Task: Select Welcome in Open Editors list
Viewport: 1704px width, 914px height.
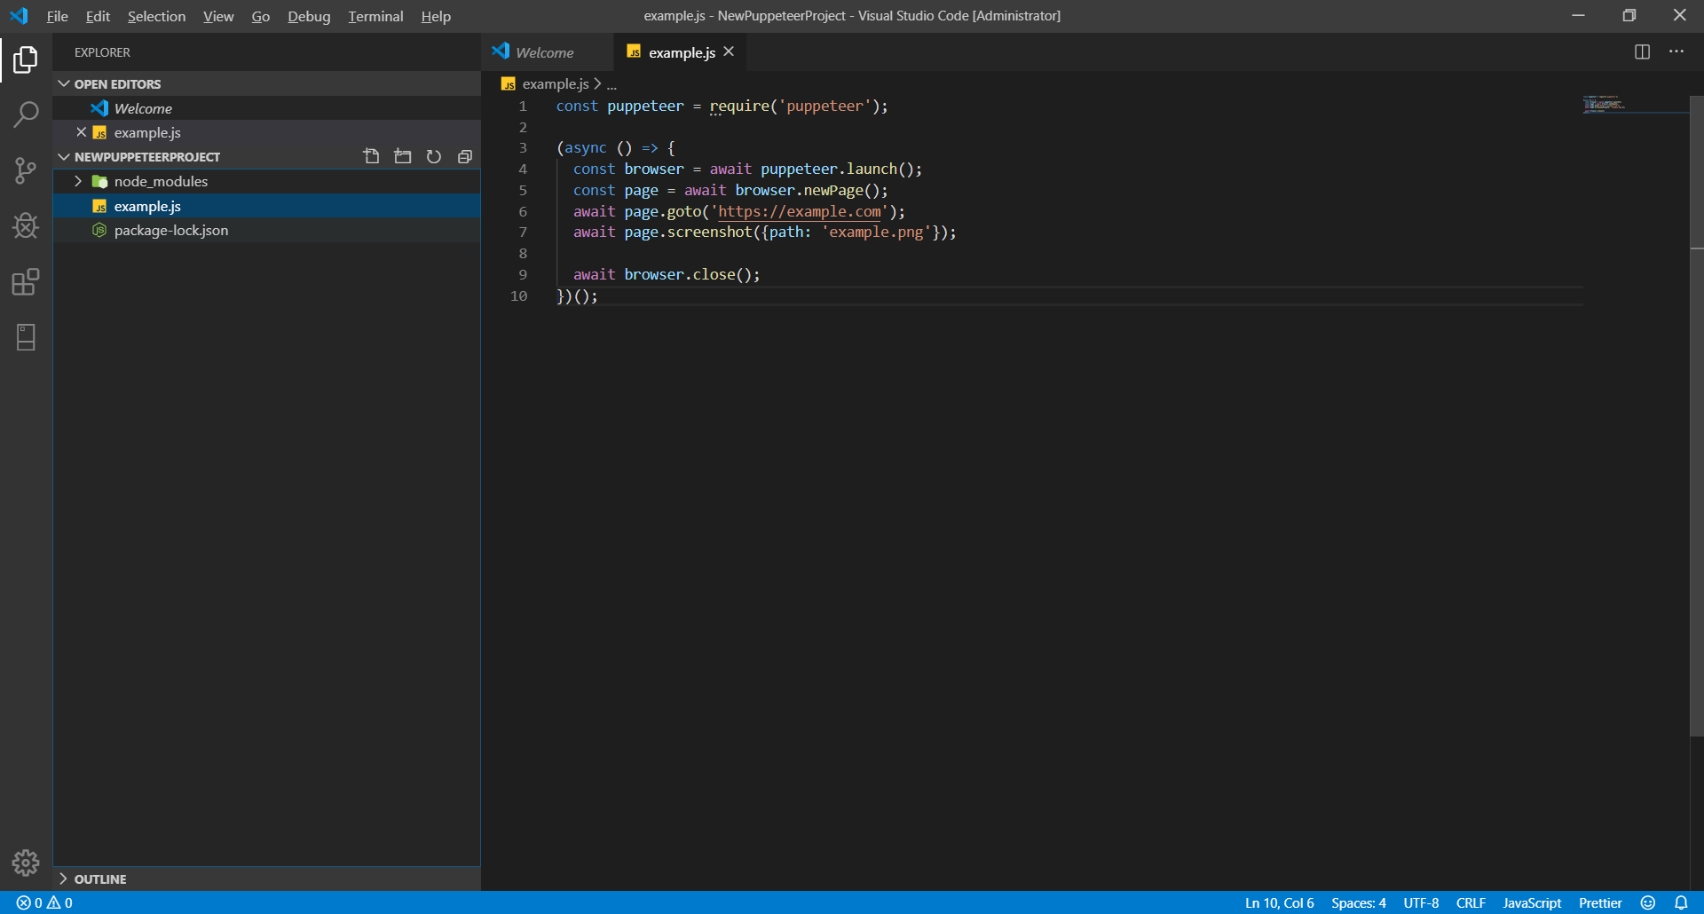Action: coord(266,108)
